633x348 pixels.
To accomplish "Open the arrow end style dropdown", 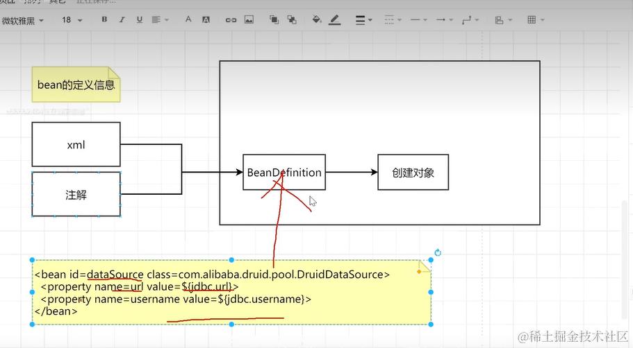I will pos(445,19).
